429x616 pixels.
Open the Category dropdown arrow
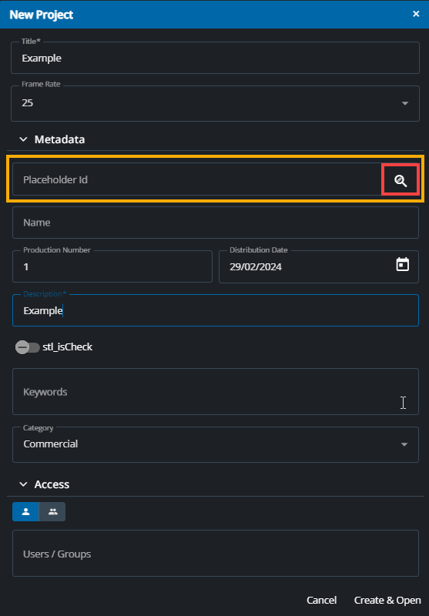pos(404,444)
